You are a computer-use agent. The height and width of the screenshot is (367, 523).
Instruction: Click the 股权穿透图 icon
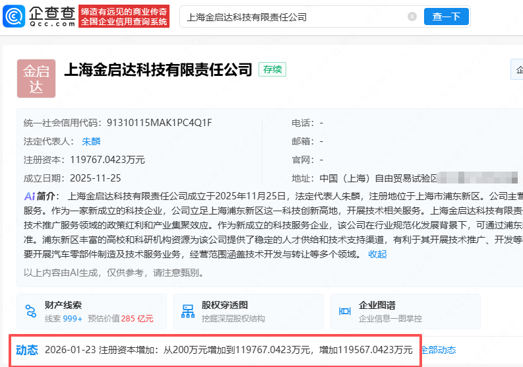coord(188,312)
